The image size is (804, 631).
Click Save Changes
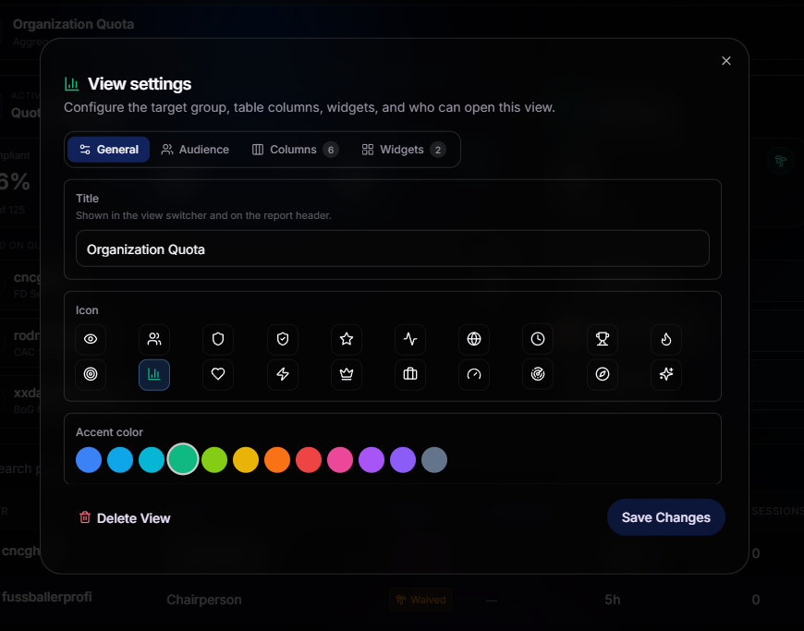666,517
